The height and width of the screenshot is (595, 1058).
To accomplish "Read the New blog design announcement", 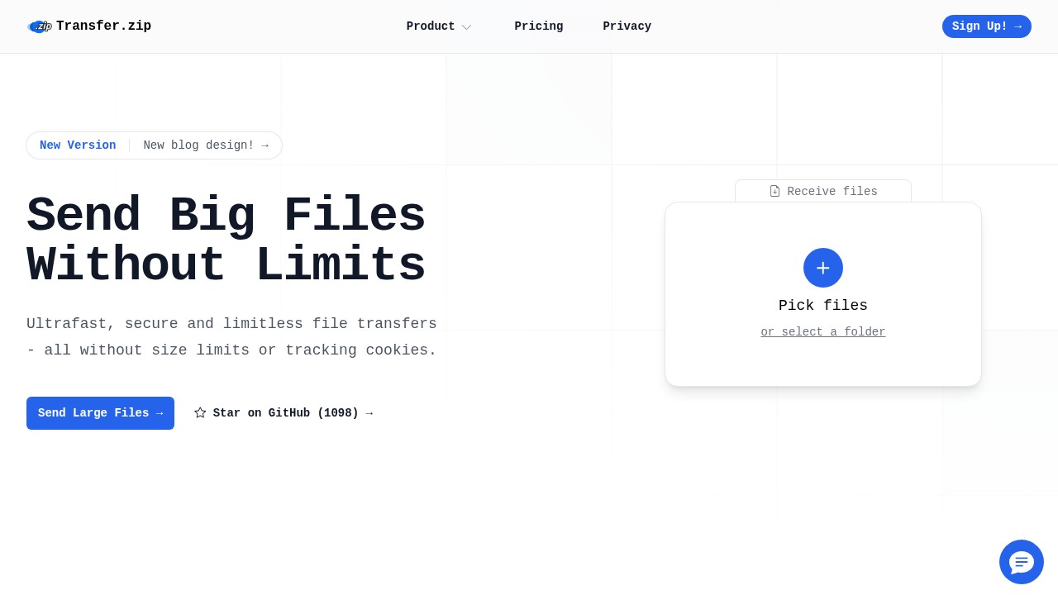I will (x=206, y=145).
